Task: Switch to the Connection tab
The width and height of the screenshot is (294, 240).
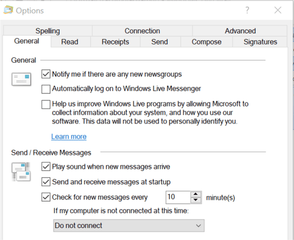Action: tap(142, 31)
